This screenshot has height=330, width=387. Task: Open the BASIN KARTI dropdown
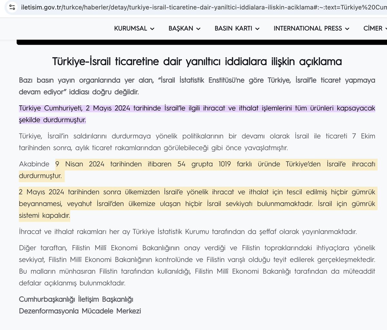[x=257, y=28]
